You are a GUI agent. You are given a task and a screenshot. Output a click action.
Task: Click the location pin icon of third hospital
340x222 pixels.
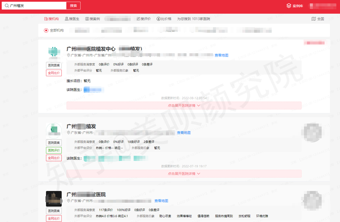69,201
